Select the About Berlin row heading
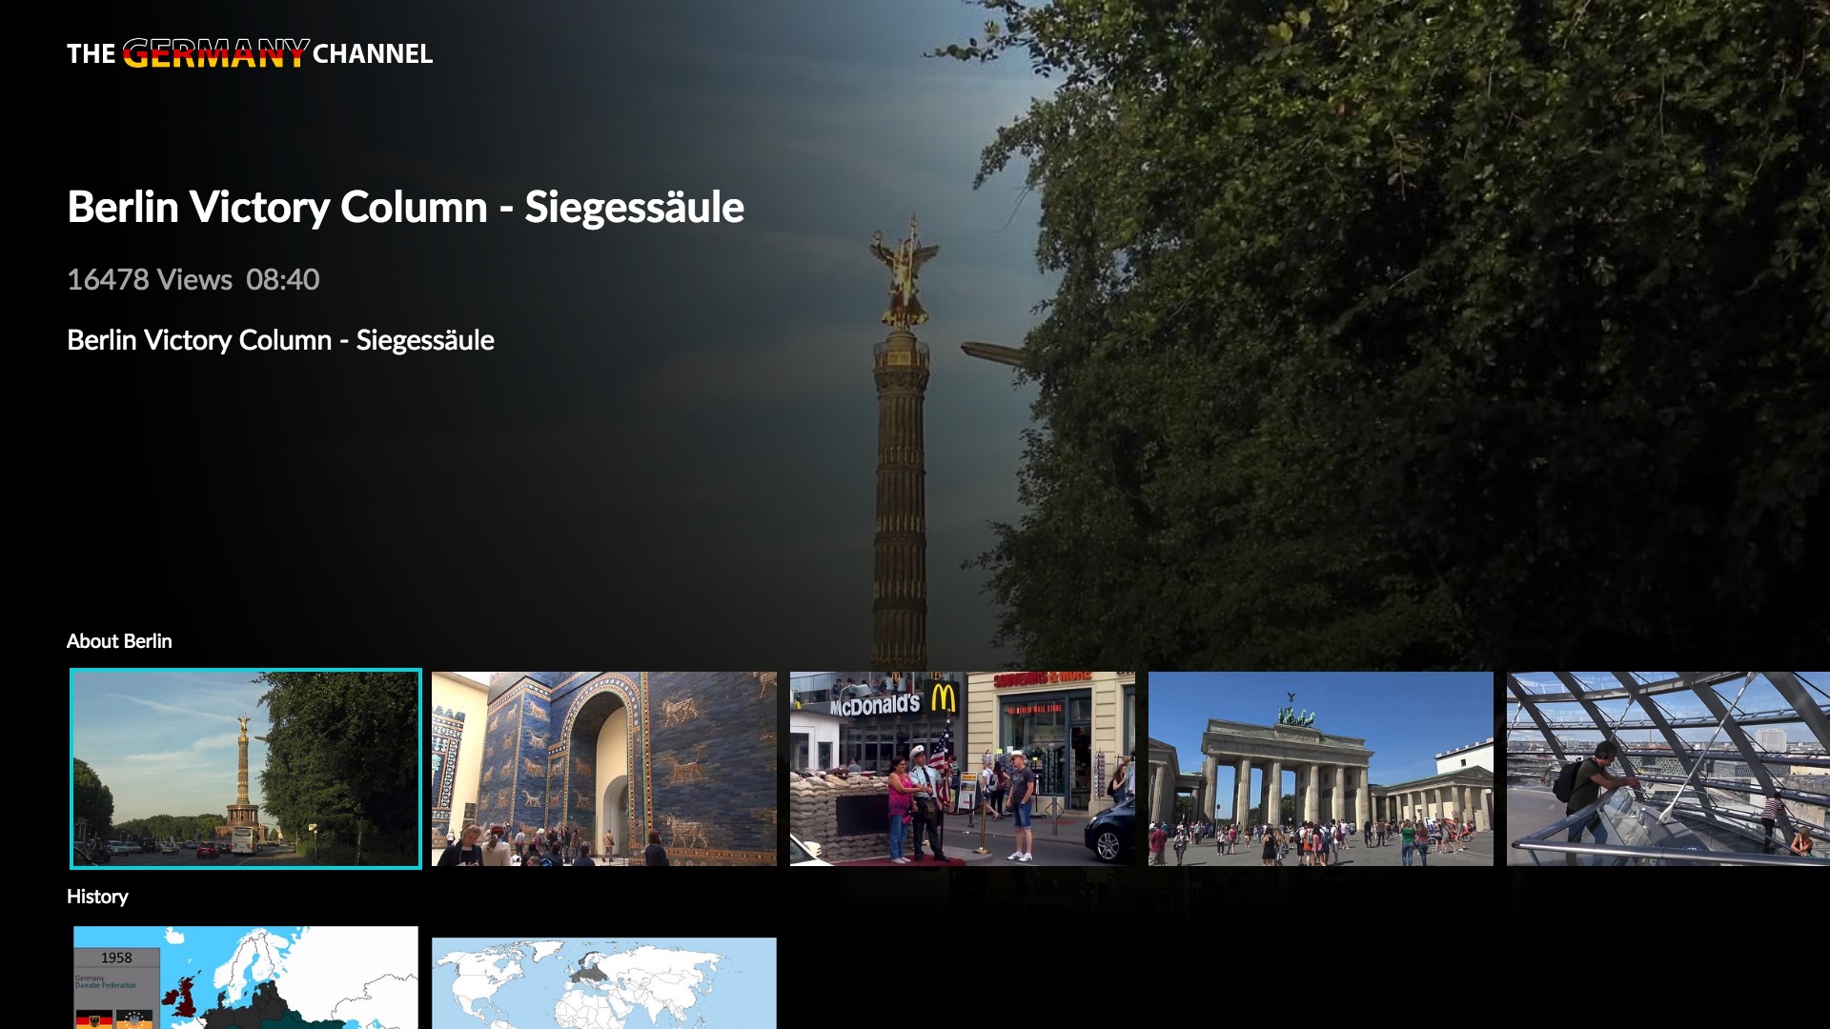This screenshot has width=1830, height=1029. [x=118, y=641]
